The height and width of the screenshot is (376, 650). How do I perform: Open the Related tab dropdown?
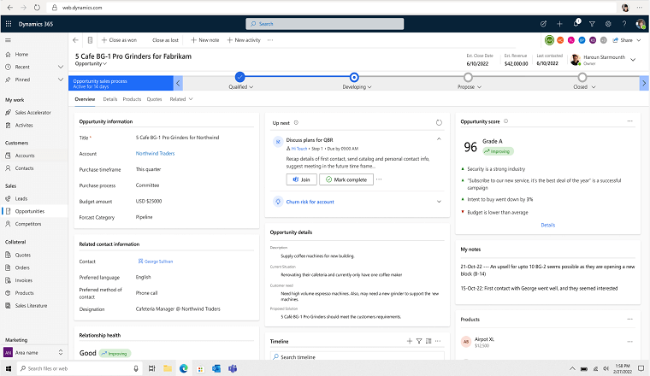point(180,99)
